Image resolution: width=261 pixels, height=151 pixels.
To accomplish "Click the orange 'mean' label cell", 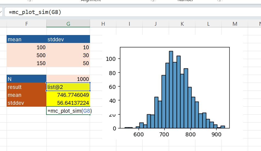I will coord(27,95).
